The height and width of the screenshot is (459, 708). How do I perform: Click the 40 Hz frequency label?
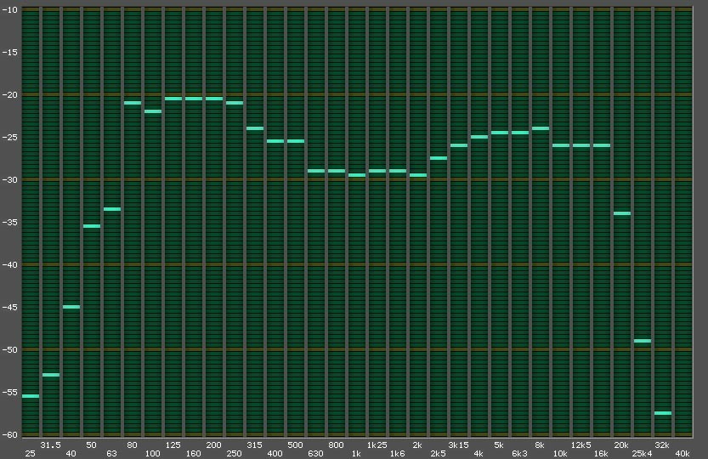tap(71, 454)
